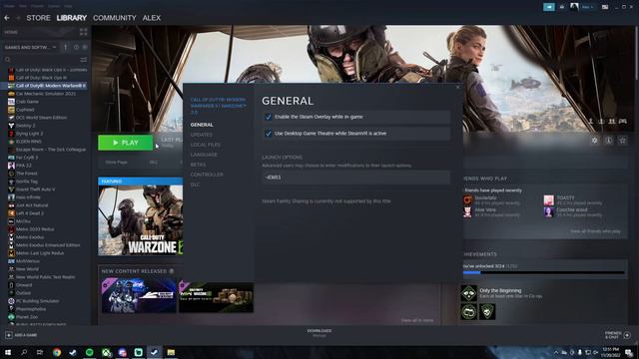Click the library search magnifier icon

click(7, 60)
